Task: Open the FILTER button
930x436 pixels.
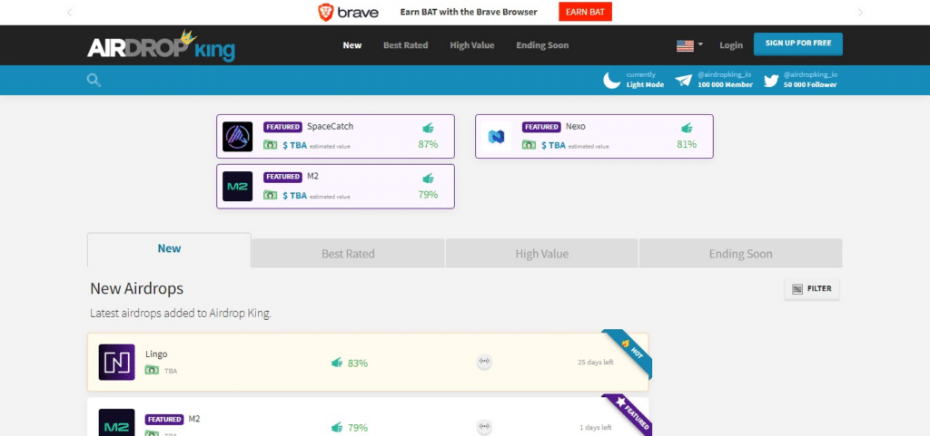Action: (x=811, y=288)
